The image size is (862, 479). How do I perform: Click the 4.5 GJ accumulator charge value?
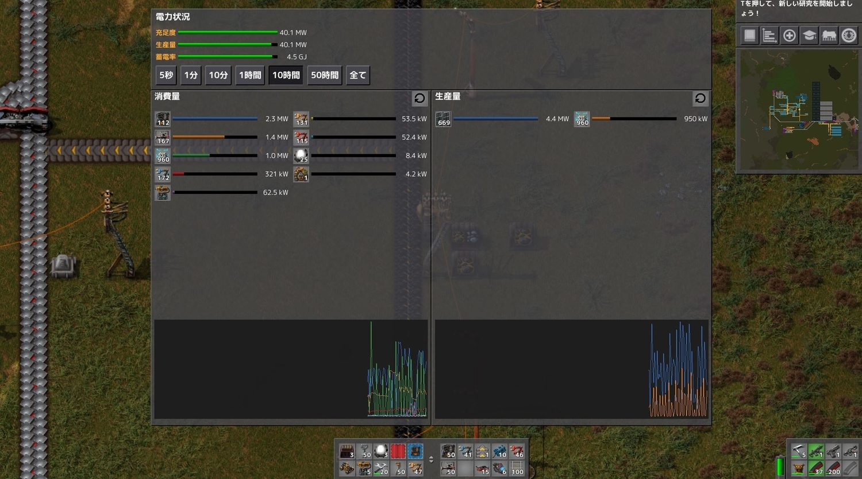297,57
